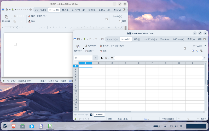Viewport: 209px width, 131px height.
Task: Select column D header in Calc
Action: point(125,63)
